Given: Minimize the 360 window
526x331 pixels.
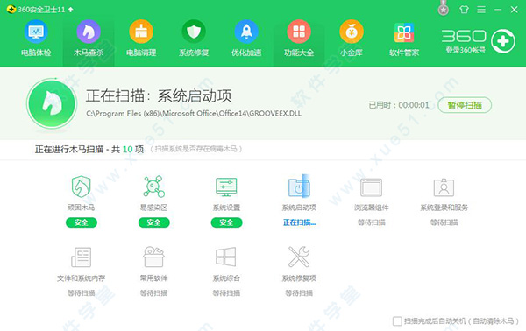Looking at the screenshot, I should tap(498, 10).
